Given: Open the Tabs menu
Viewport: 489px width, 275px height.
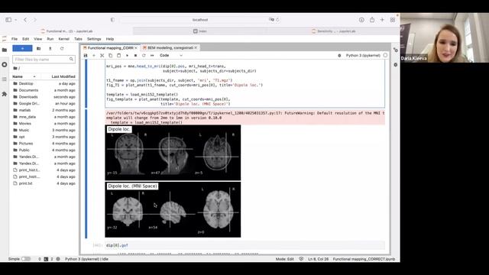Looking at the screenshot, I should 78,39.
